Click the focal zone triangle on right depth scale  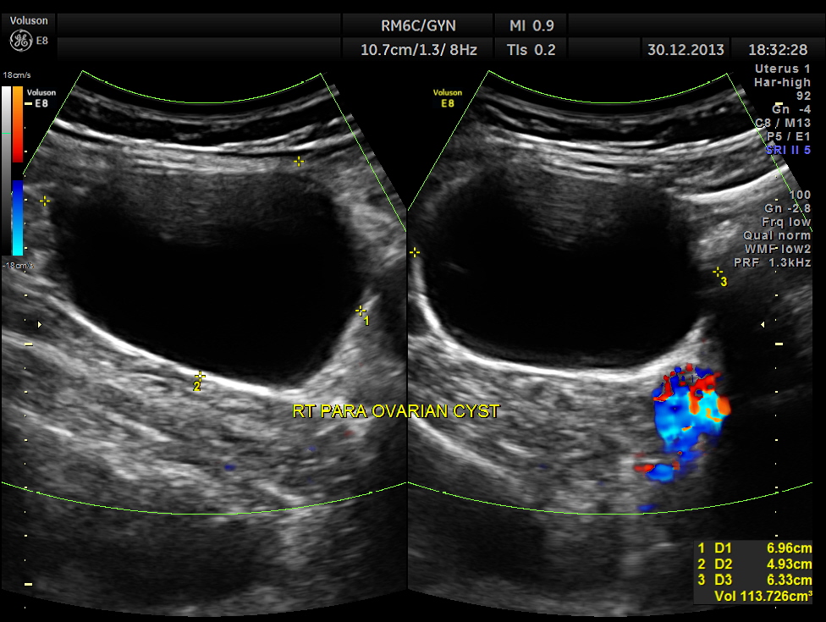coord(763,324)
